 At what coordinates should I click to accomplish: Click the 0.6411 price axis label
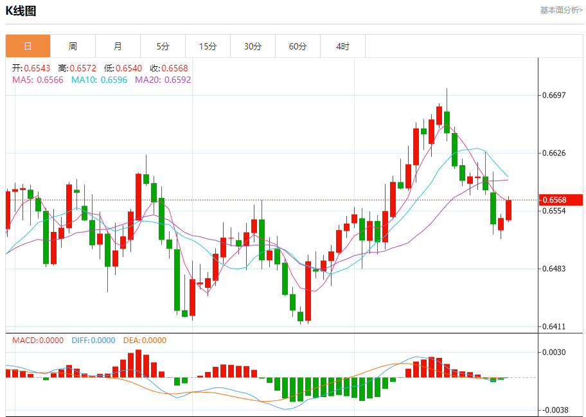click(555, 327)
